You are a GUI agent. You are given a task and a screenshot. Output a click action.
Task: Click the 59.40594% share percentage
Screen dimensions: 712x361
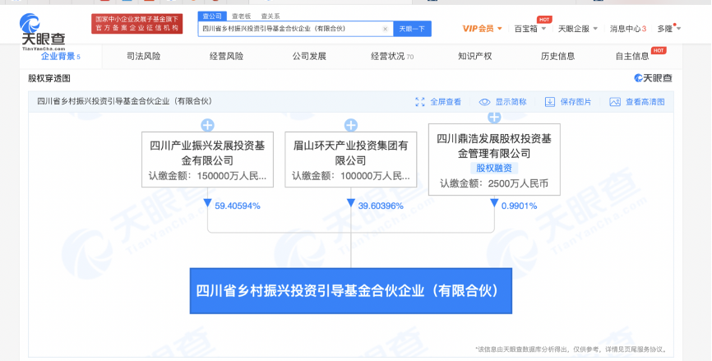click(238, 206)
